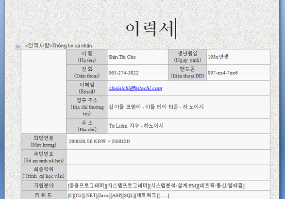
Task: Click the permanent address cell with 김 아들 코뮌이
Action: coord(188,107)
